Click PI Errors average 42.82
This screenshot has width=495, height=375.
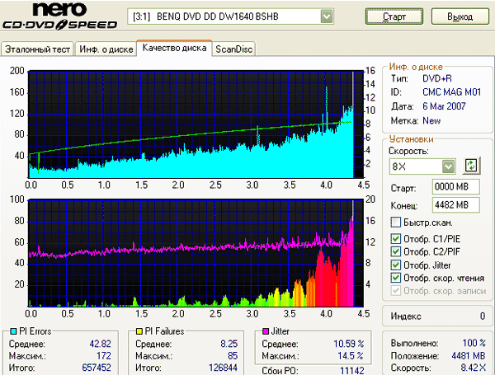pyautogui.click(x=100, y=344)
